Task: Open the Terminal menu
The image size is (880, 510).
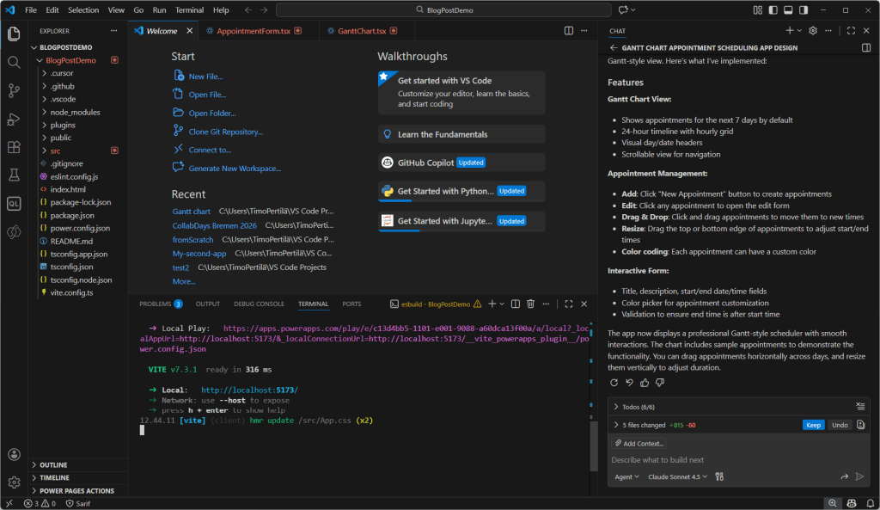Action: click(189, 10)
